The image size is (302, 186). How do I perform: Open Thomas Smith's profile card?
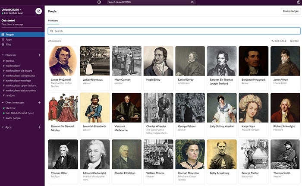point(285,161)
